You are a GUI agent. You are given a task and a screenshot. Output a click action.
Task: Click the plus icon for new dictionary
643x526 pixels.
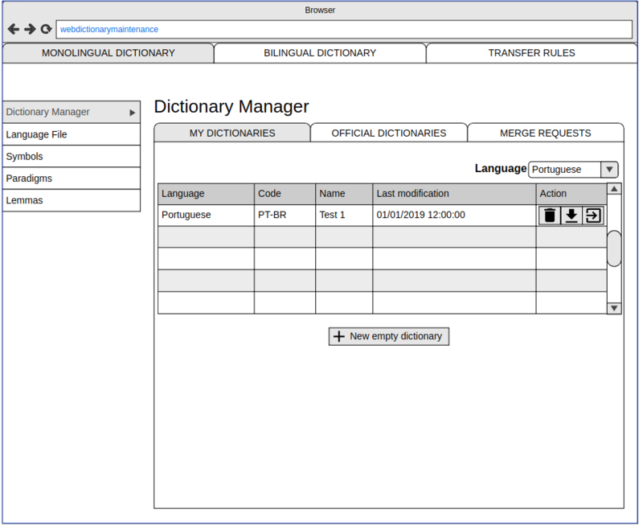pyautogui.click(x=339, y=336)
